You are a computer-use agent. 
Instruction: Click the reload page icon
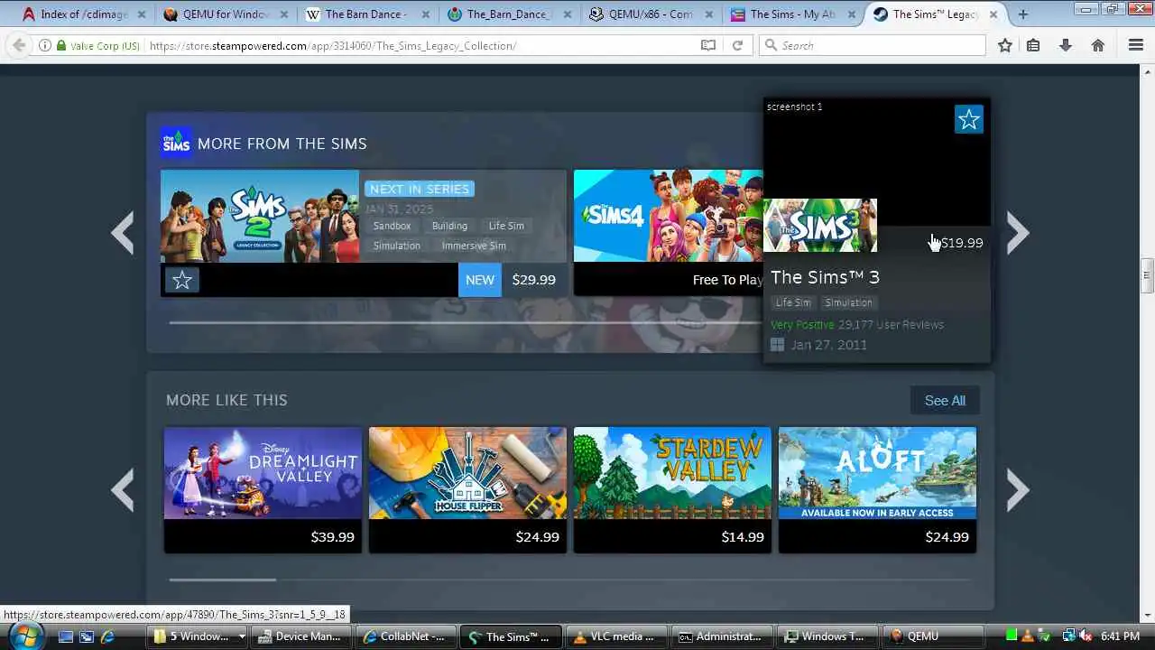pyautogui.click(x=737, y=45)
